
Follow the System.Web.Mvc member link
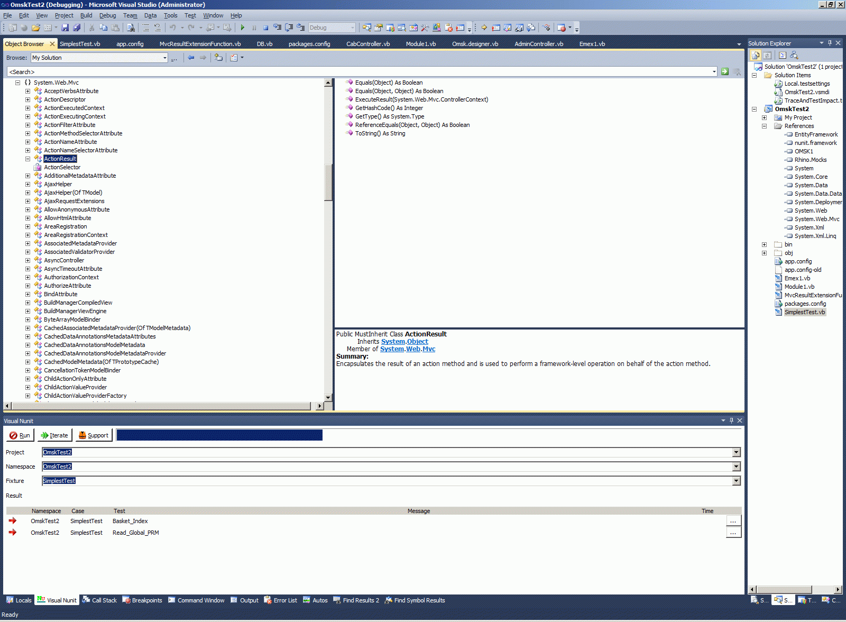pos(408,349)
